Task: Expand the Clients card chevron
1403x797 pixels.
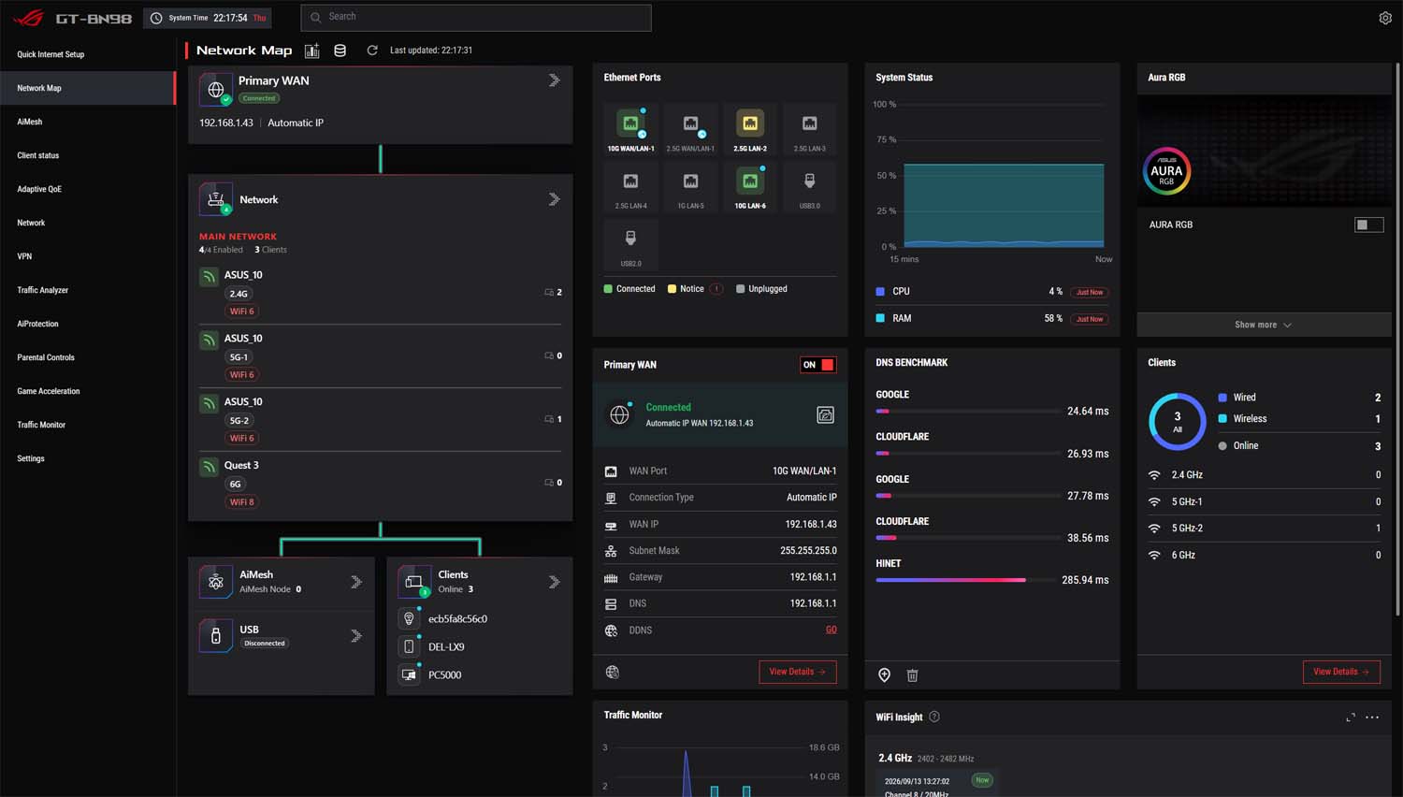Action: pyautogui.click(x=555, y=582)
